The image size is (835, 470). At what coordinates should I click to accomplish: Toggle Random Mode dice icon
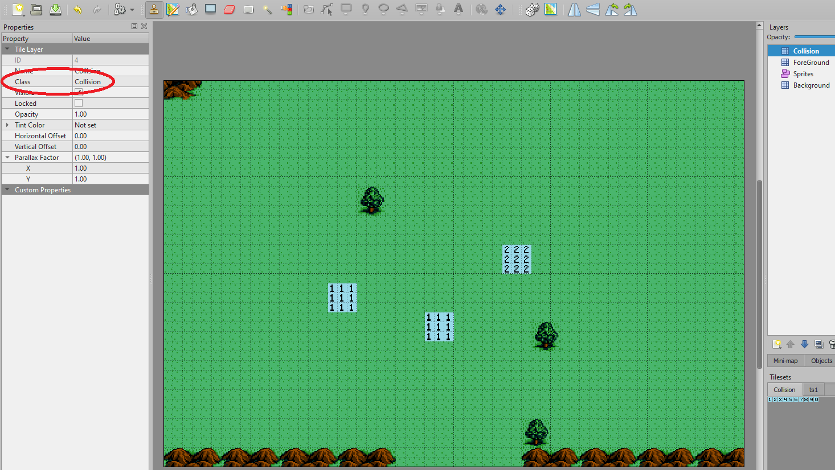coord(532,10)
